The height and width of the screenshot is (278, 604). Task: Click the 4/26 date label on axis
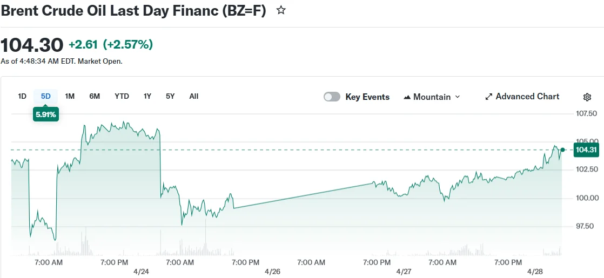pyautogui.click(x=273, y=272)
